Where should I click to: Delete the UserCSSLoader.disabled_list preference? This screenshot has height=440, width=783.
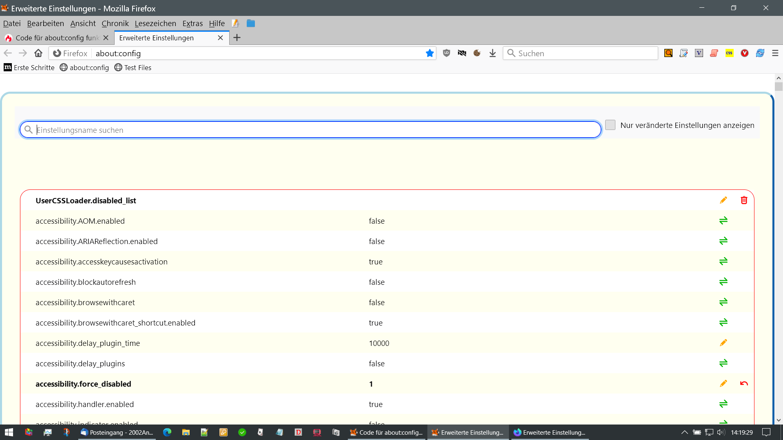click(744, 200)
